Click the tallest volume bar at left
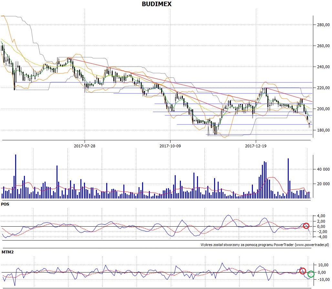 (16, 177)
